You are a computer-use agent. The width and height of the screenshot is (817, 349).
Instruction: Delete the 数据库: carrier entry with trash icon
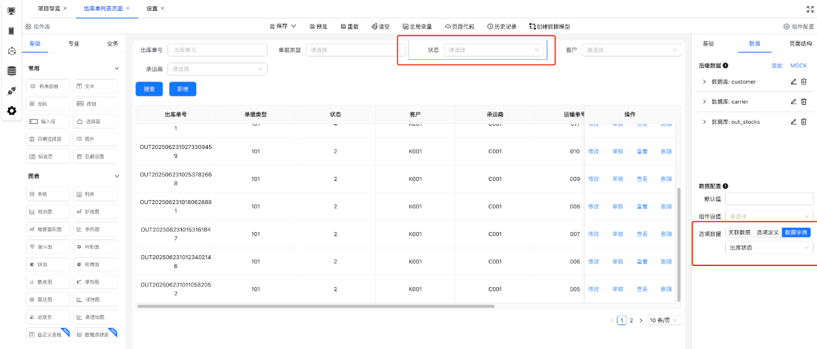pos(803,101)
